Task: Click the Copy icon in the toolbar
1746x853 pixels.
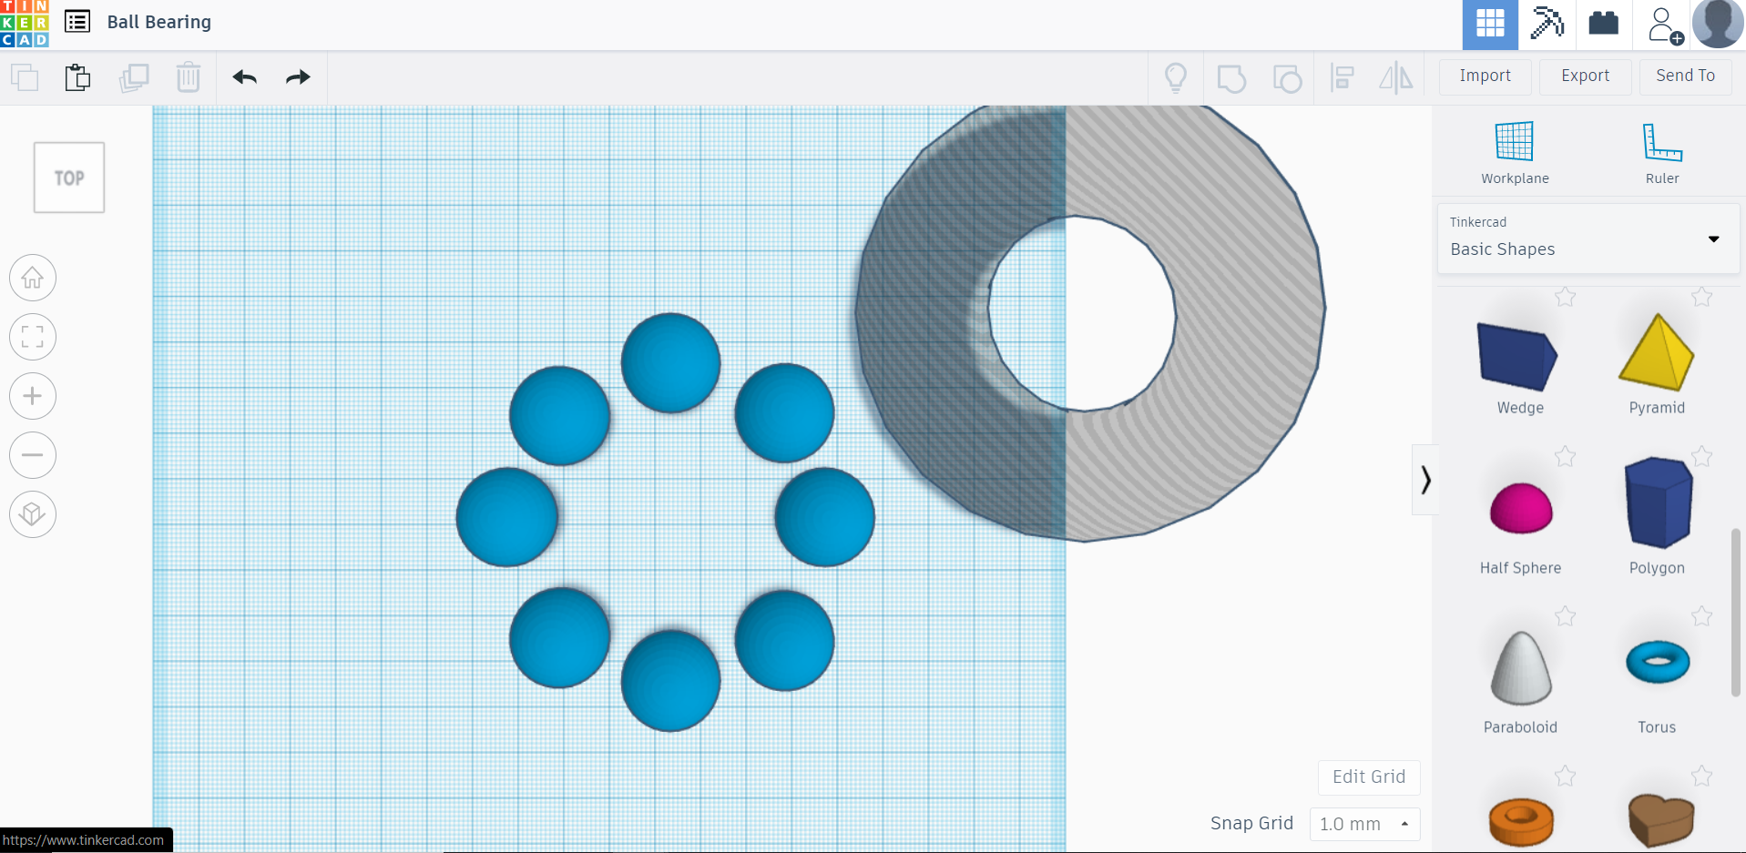Action: (x=25, y=77)
